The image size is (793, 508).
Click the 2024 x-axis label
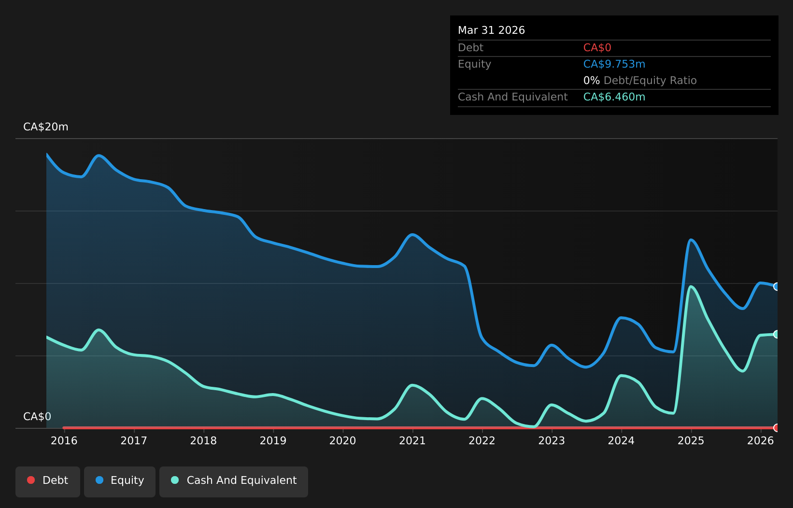point(621,440)
